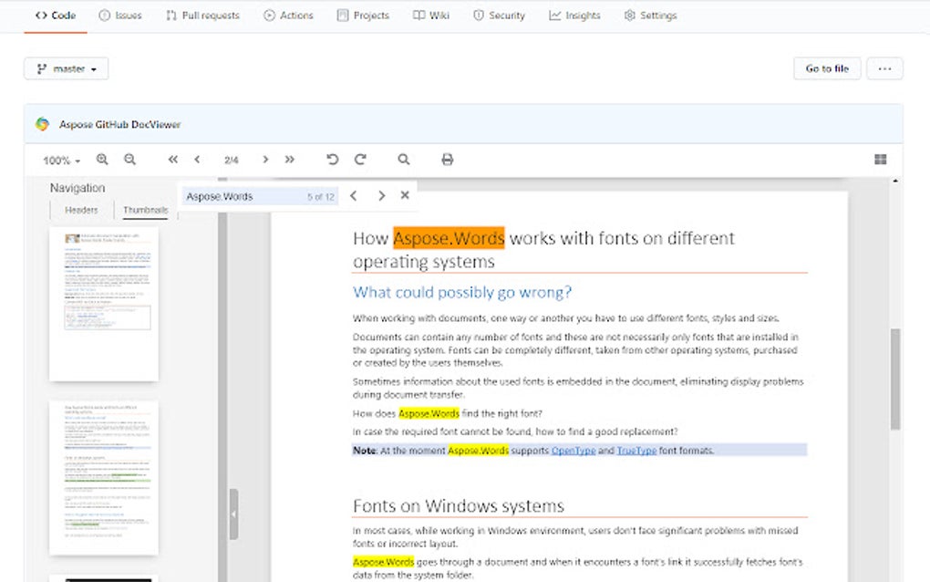Open the ellipsis options menu
Image resolution: width=930 pixels, height=582 pixels.
[883, 68]
